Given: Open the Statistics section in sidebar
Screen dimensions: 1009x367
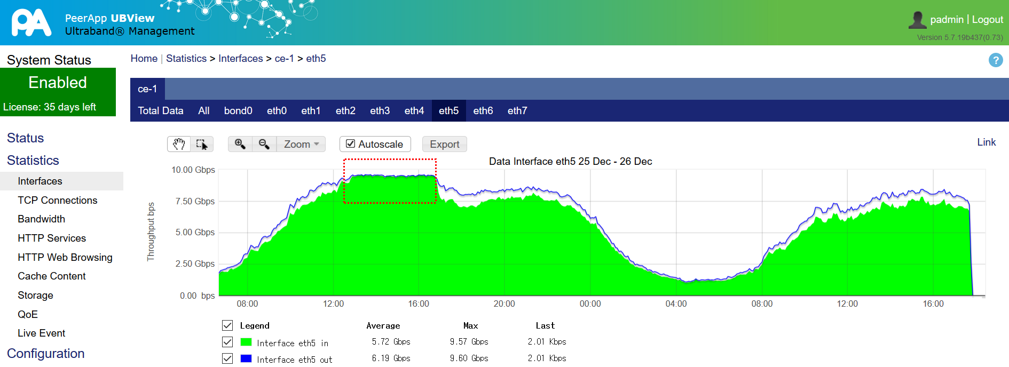Looking at the screenshot, I should point(33,161).
